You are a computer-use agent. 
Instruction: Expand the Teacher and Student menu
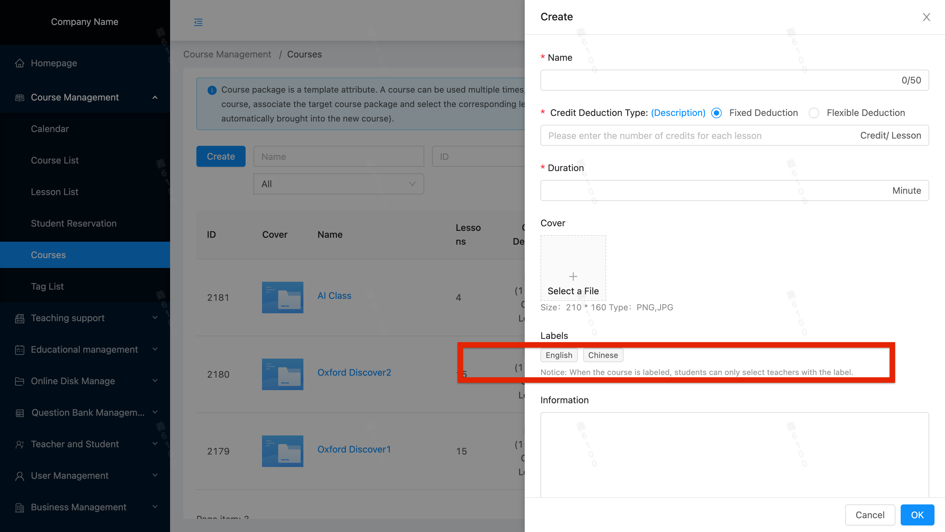pyautogui.click(x=155, y=444)
